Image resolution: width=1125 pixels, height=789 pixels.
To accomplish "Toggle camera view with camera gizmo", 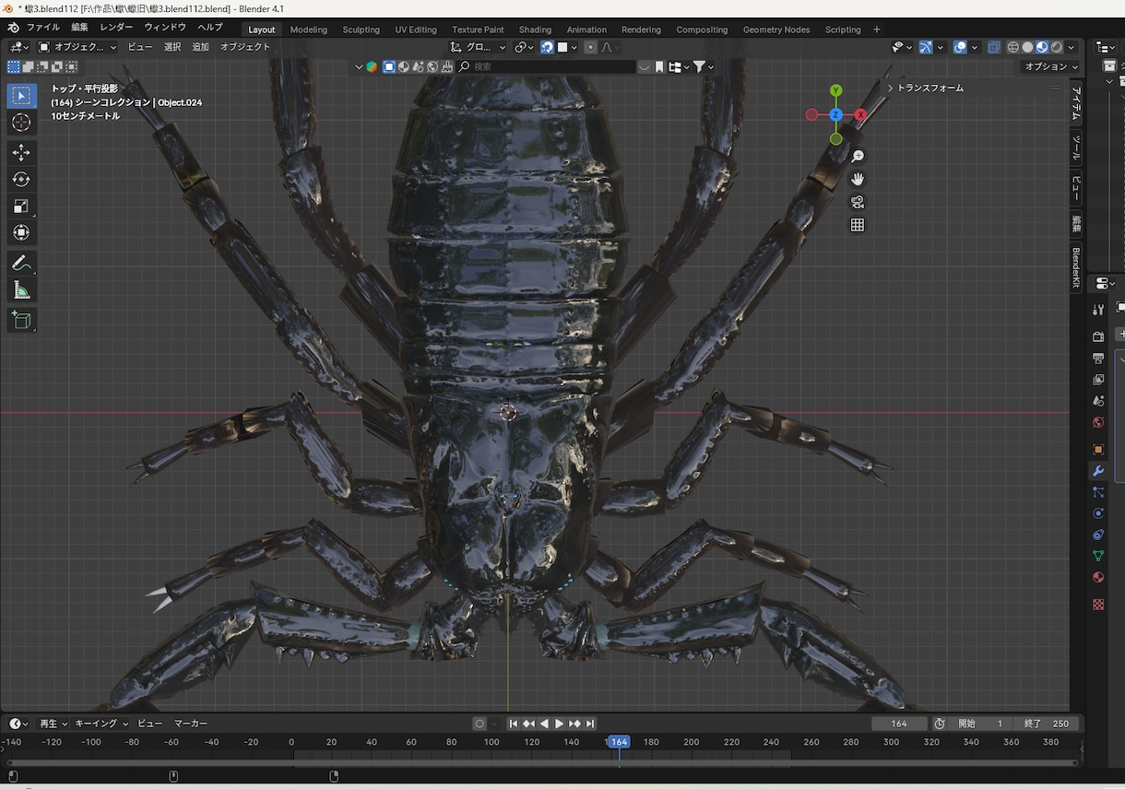I will 858,202.
